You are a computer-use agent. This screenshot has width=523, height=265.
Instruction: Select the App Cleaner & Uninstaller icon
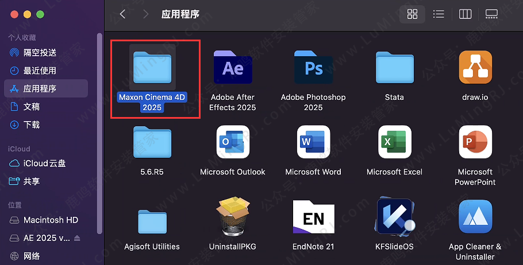click(475, 216)
